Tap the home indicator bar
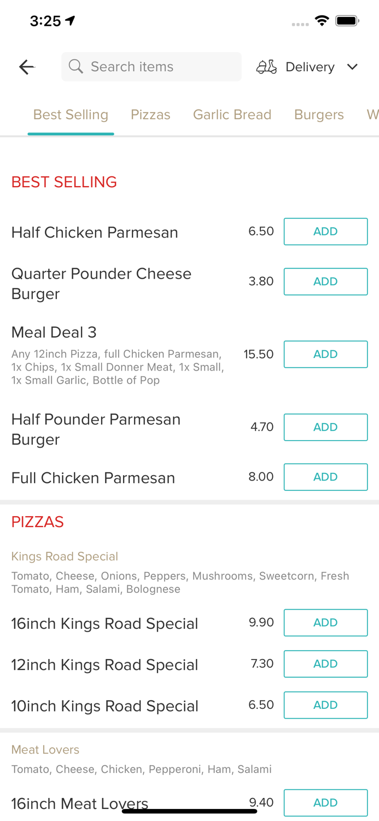Viewport: 379px width, 821px height. [x=189, y=810]
